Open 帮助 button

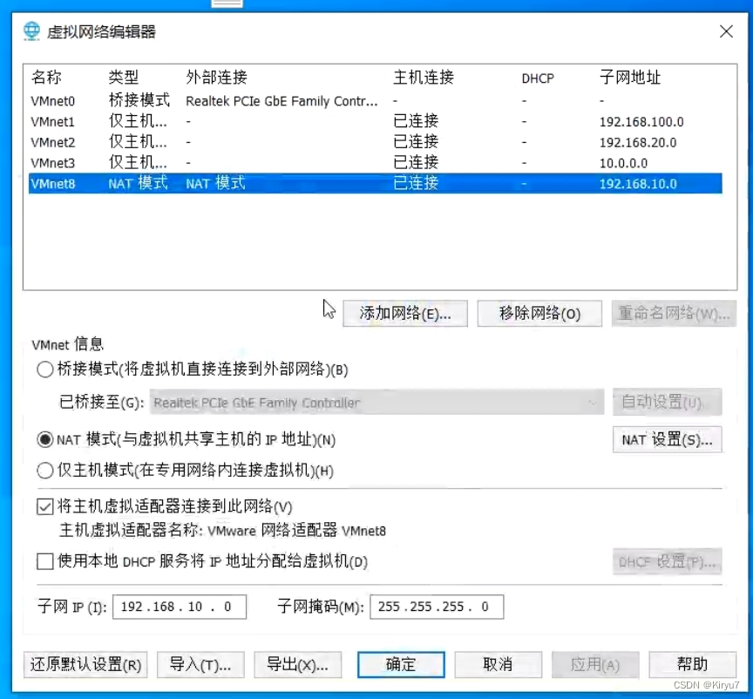point(693,664)
